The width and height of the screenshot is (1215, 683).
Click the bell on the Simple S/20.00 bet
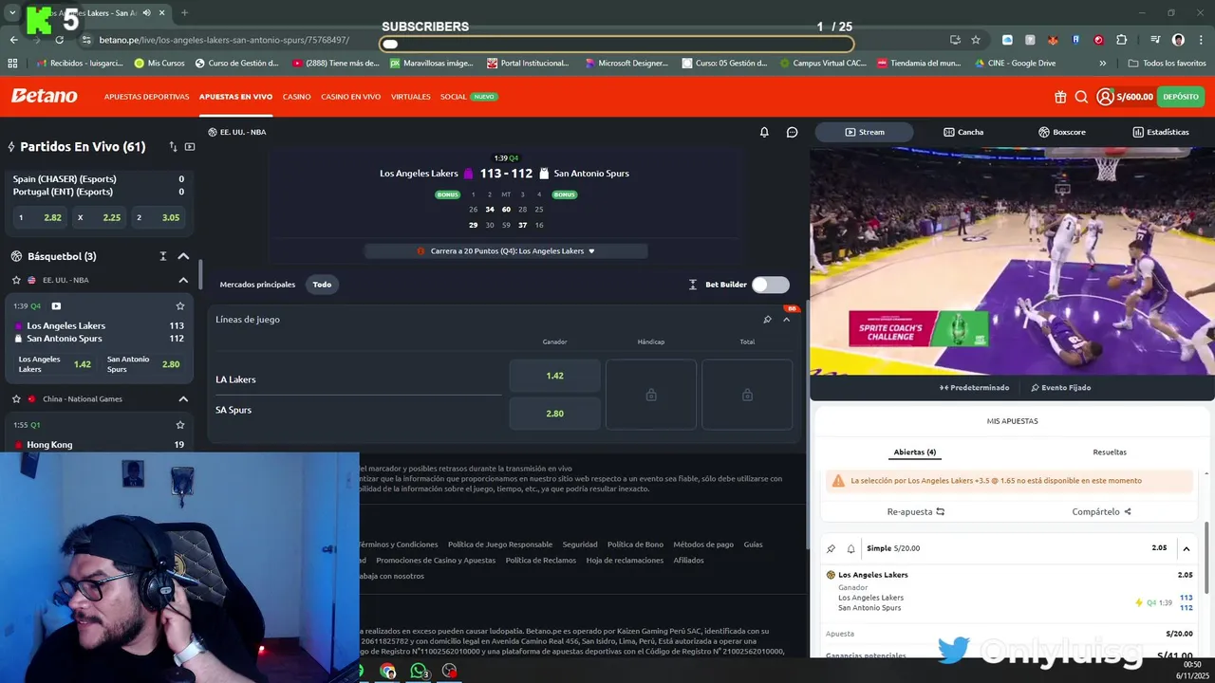click(x=851, y=548)
